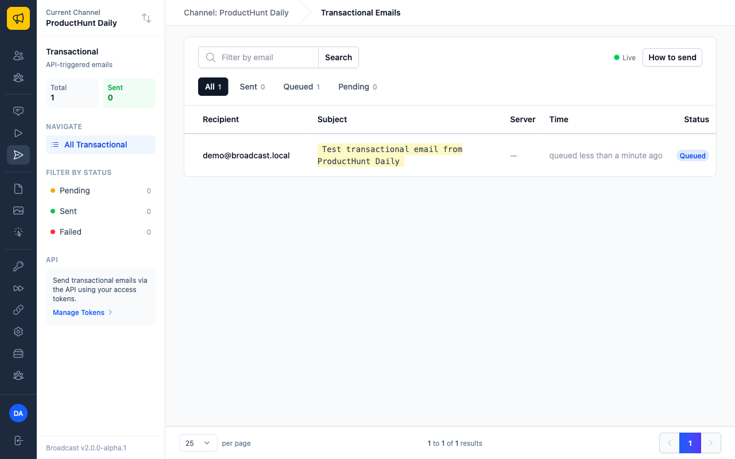Open the opt-in cursor click icon

(18, 232)
